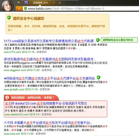Click green shield badge beside 网络游戏点卡代理 result
Viewport: 139px width, 136px height.
pyautogui.click(x=98, y=77)
